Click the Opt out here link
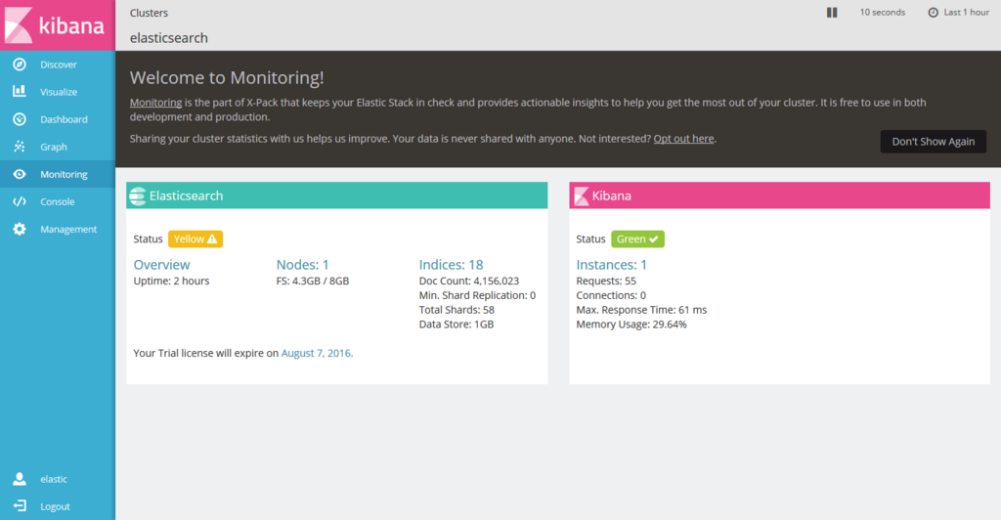The image size is (1001, 520). tap(683, 139)
